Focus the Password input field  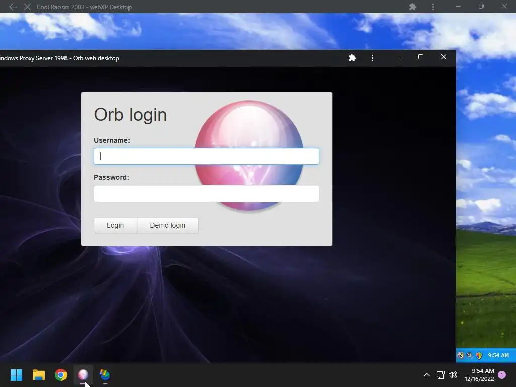click(206, 193)
